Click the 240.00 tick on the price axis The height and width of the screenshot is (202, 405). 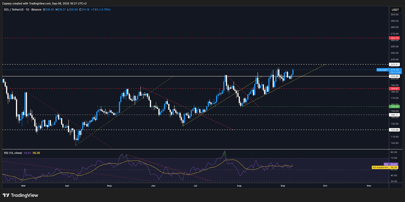coord(394,53)
